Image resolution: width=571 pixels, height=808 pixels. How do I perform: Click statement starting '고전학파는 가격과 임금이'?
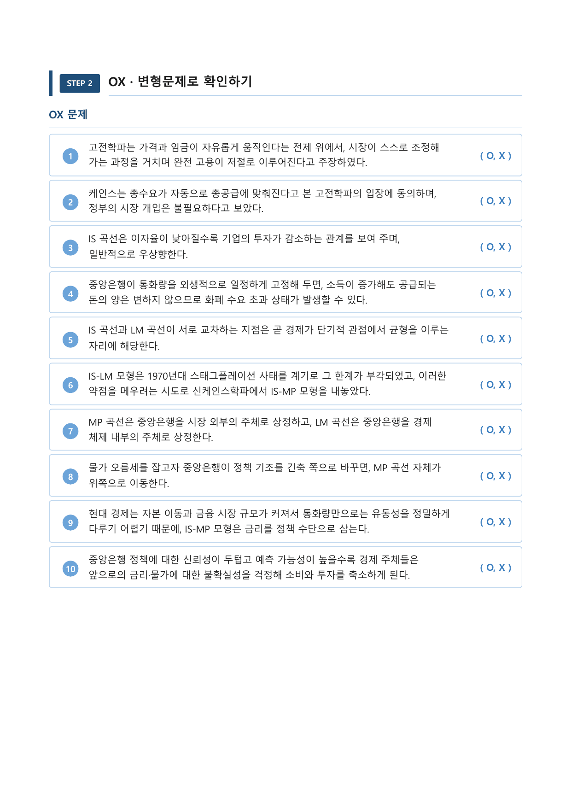(x=264, y=155)
